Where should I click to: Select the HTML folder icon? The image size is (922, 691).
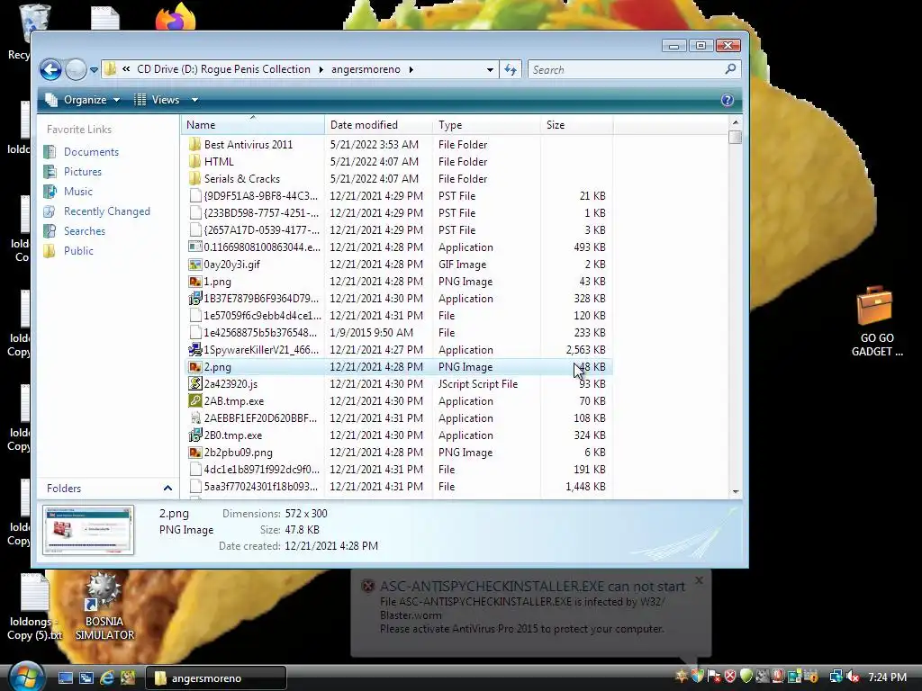pyautogui.click(x=195, y=162)
